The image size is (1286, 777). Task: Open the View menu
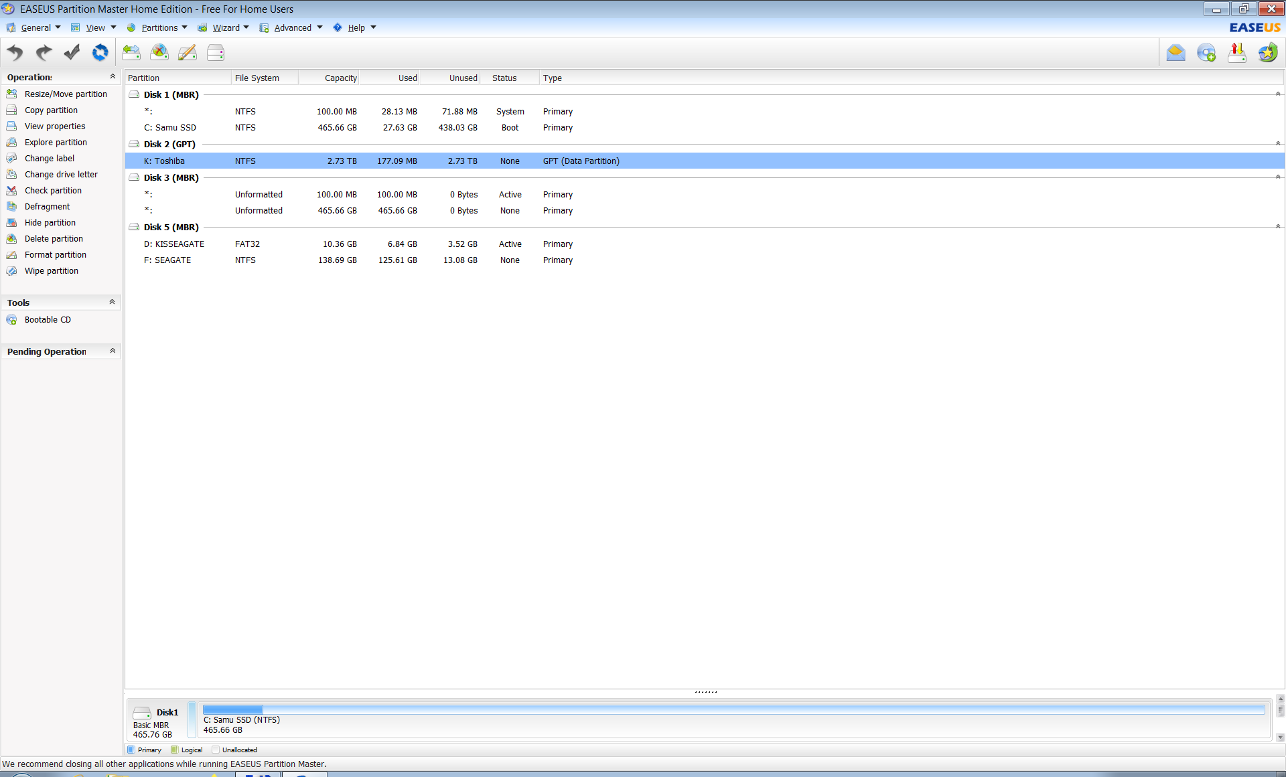click(x=95, y=27)
